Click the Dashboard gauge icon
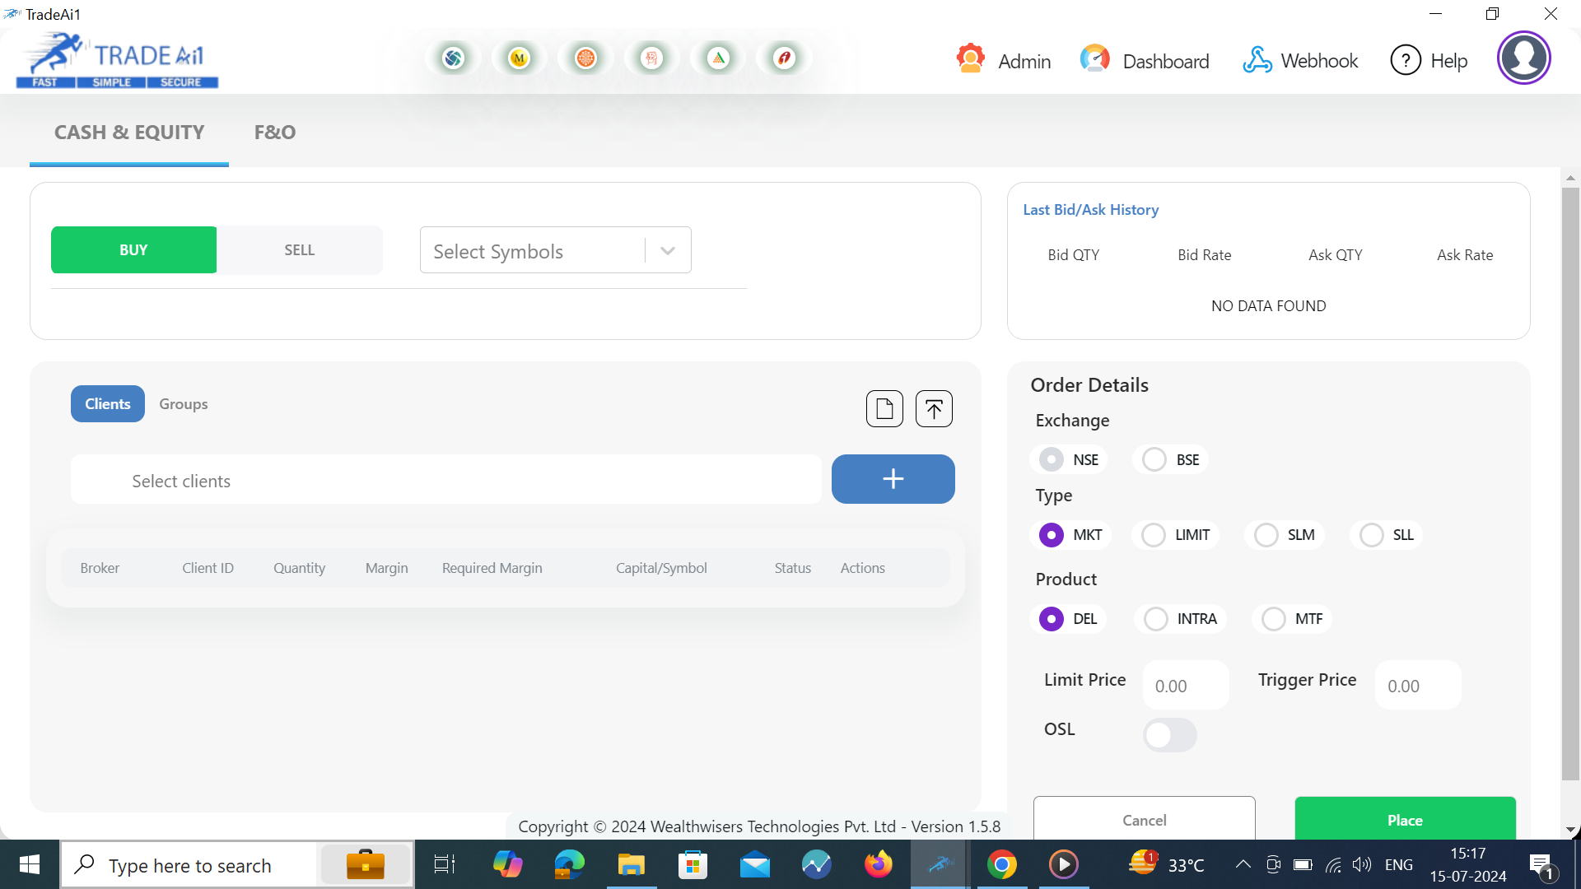The height and width of the screenshot is (889, 1581). point(1095,59)
